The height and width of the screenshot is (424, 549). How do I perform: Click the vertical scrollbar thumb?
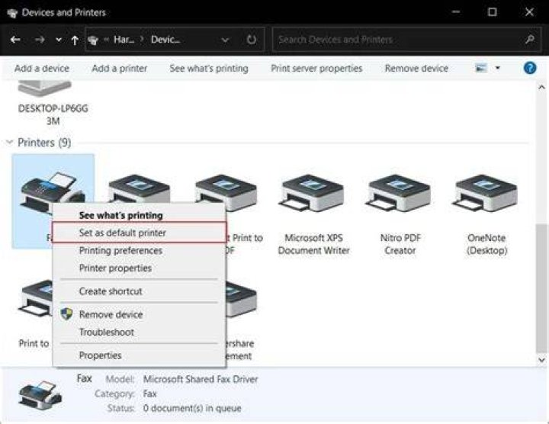click(x=541, y=288)
